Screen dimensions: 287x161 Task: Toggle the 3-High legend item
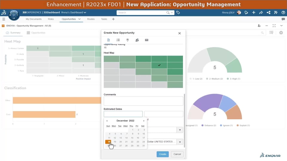click(233, 79)
